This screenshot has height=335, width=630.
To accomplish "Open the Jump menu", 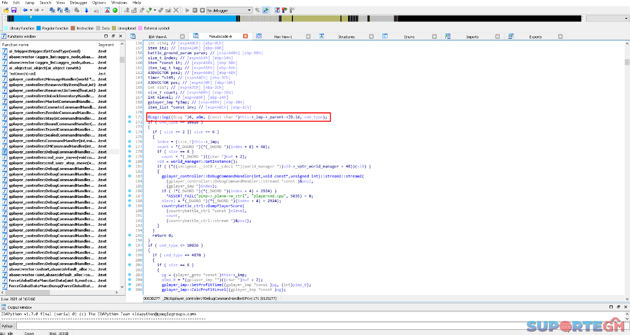I will pos(30,3).
